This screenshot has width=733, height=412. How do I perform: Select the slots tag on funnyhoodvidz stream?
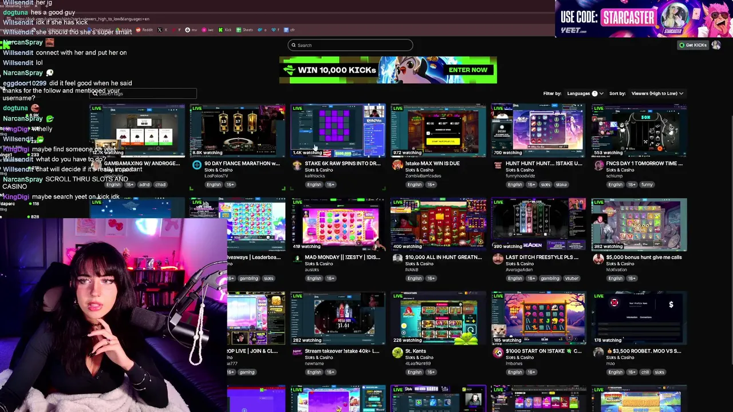click(545, 185)
